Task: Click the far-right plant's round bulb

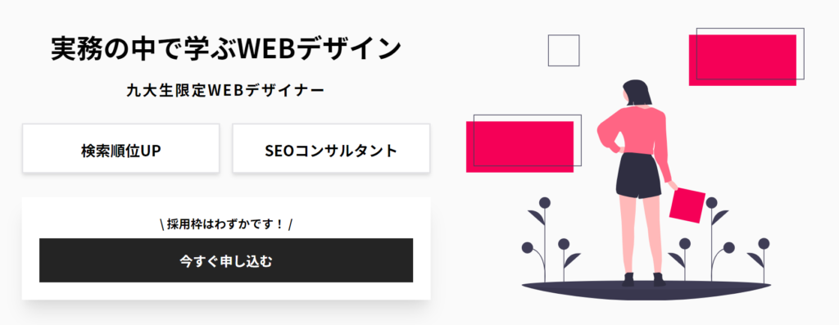Action: pos(764,244)
